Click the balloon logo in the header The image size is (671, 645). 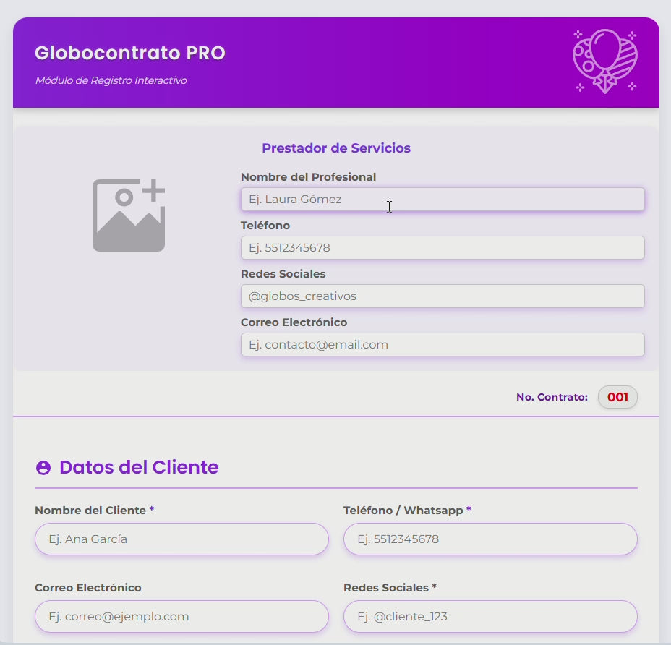click(605, 61)
